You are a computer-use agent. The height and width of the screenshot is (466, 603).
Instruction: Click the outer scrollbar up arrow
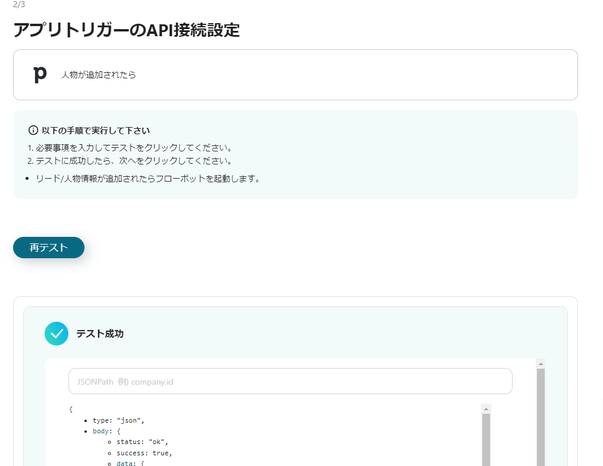pos(541,363)
